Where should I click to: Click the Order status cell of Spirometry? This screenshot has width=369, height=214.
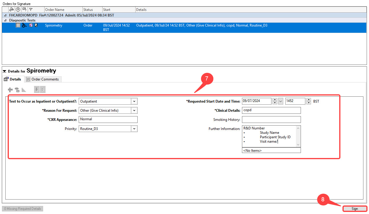pyautogui.click(x=88, y=25)
